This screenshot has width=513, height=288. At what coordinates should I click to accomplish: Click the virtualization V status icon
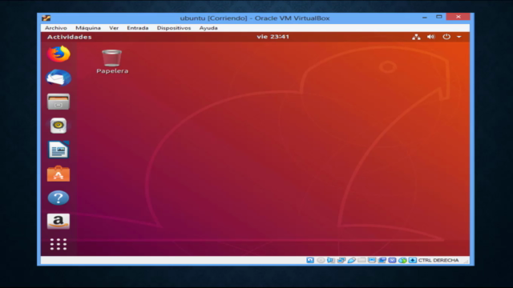click(392, 260)
